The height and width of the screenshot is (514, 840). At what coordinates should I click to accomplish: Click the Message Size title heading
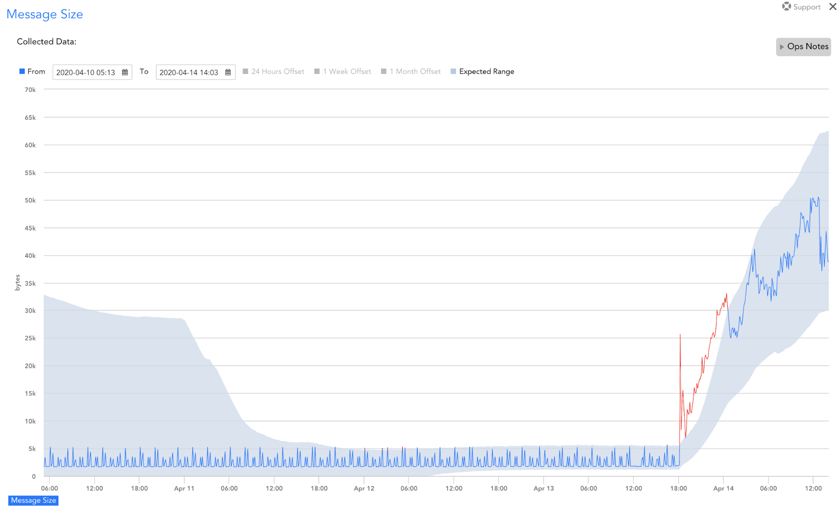click(x=45, y=14)
